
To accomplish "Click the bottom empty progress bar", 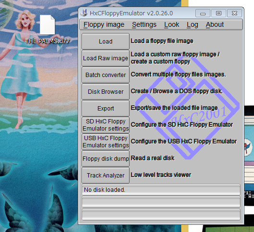I will point(161,215).
